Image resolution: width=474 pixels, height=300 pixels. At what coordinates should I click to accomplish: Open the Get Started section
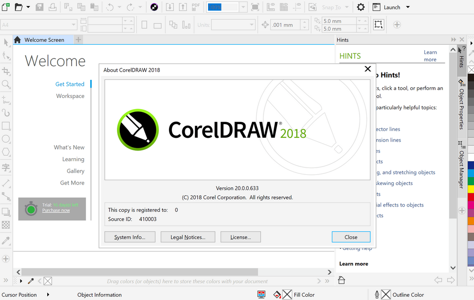70,84
